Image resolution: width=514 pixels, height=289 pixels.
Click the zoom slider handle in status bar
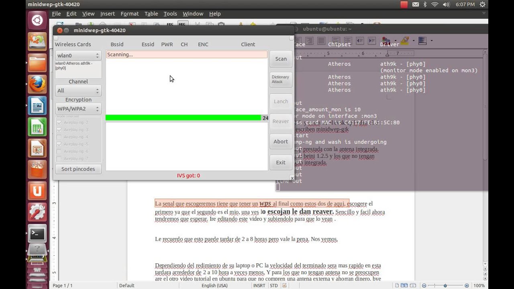click(x=445, y=285)
